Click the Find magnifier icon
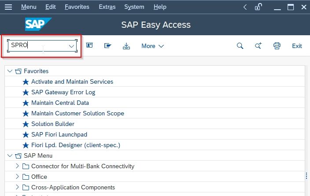 point(240,46)
